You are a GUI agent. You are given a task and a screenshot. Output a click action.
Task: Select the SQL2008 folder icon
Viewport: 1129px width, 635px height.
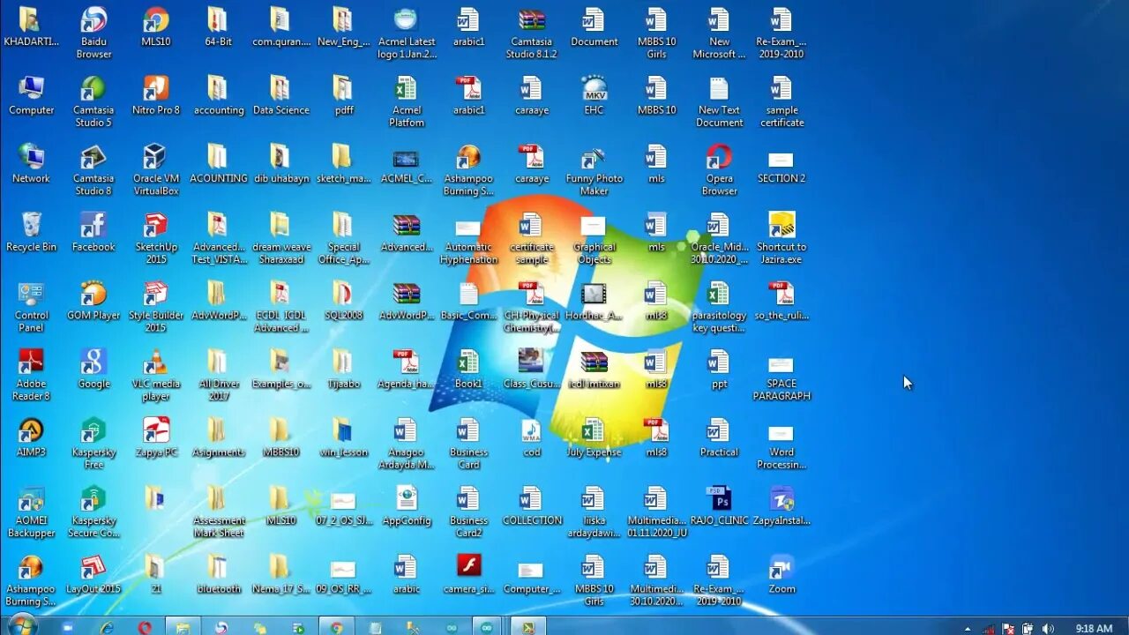click(x=343, y=301)
